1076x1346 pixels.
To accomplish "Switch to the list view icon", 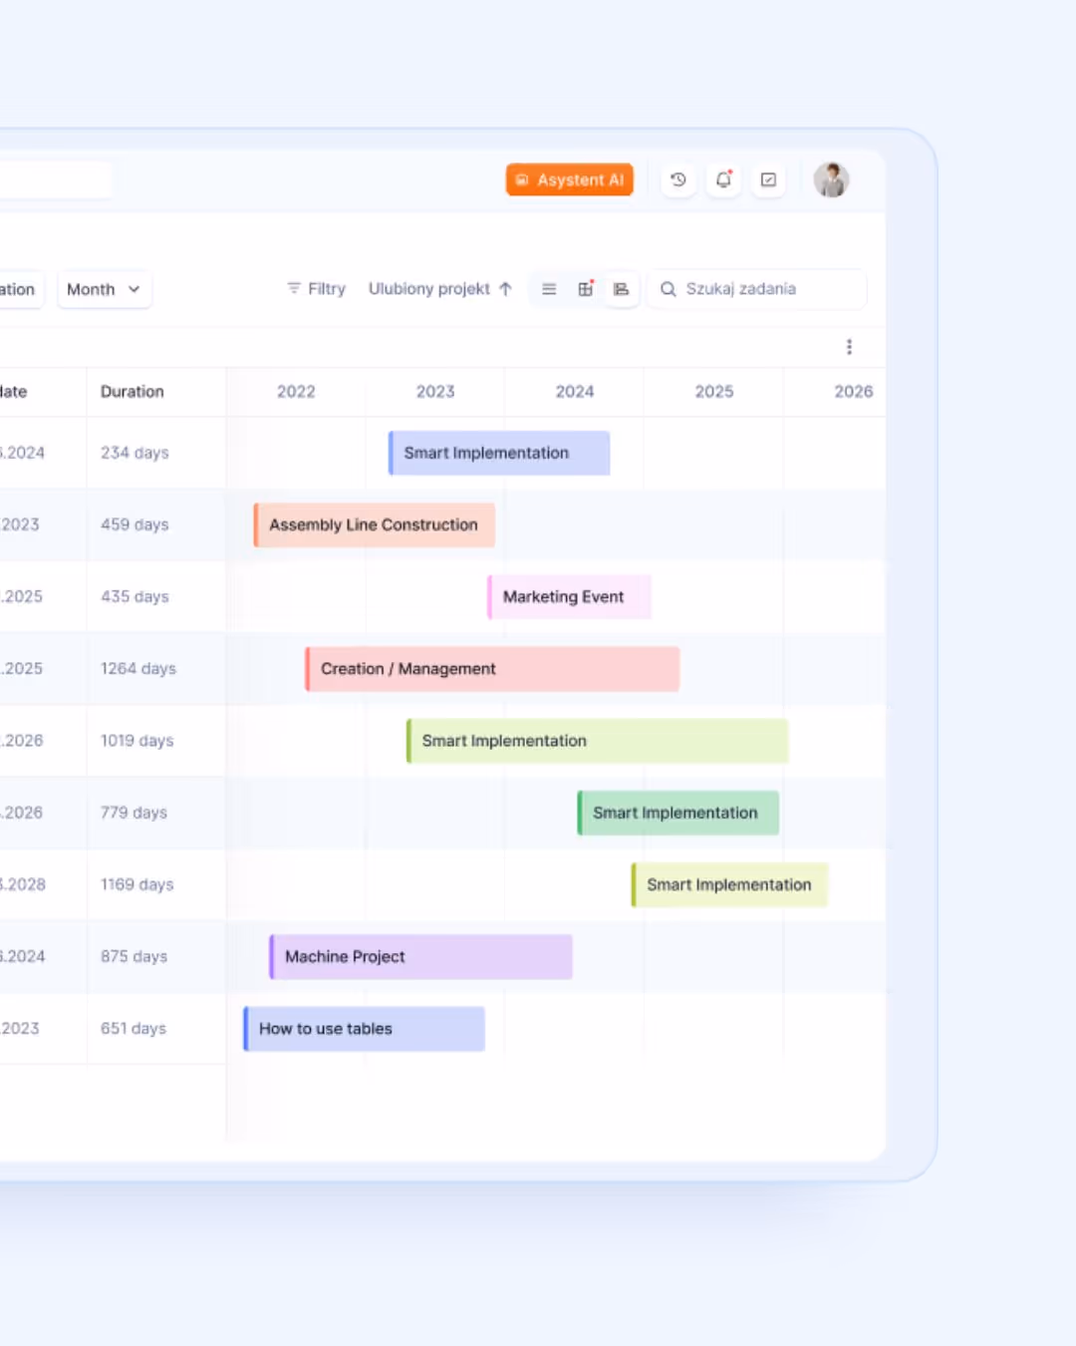I will coord(549,289).
